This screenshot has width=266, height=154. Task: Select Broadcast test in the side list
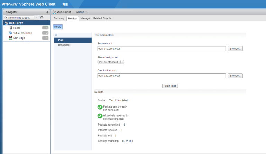(64, 45)
